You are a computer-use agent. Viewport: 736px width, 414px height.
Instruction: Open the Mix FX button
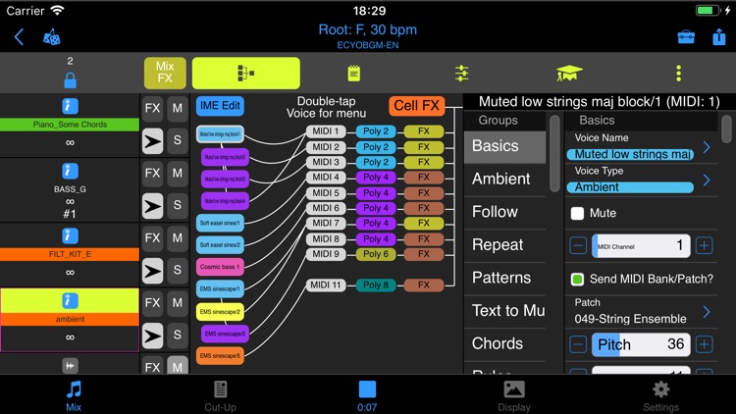point(165,73)
